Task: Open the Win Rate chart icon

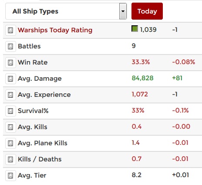Action: coord(10,63)
